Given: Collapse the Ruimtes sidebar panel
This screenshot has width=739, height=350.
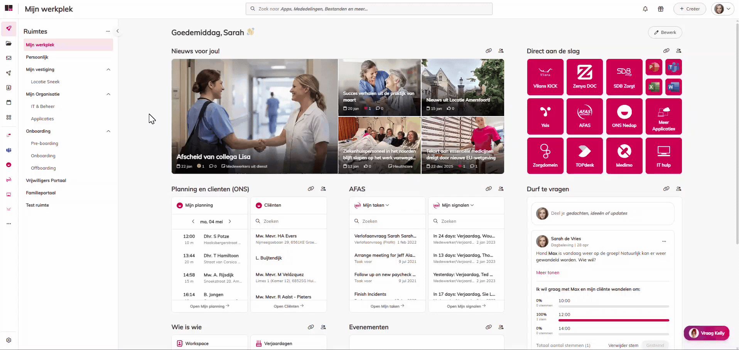Looking at the screenshot, I should pos(118,31).
